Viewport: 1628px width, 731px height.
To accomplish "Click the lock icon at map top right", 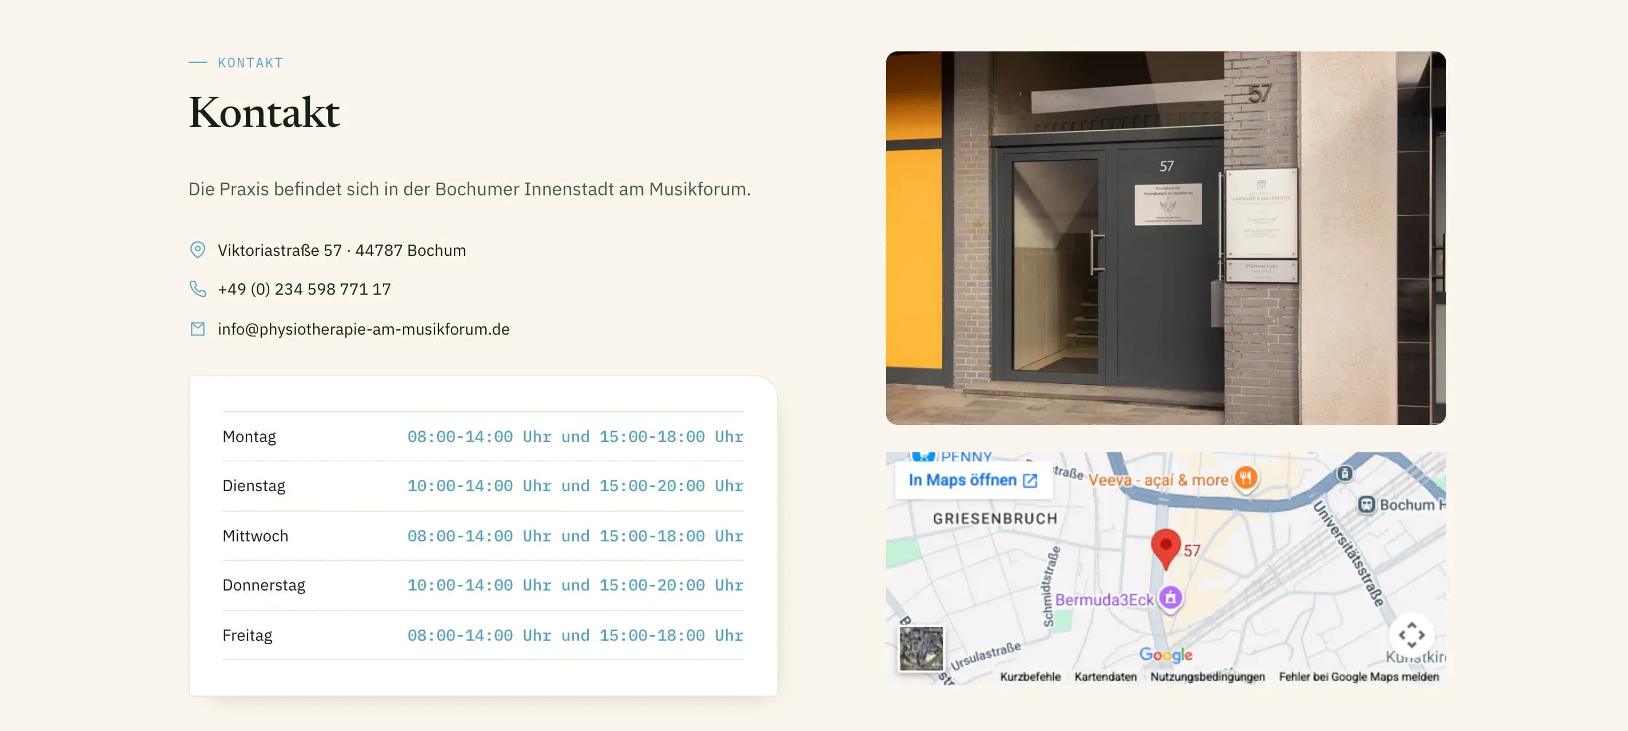I will click(x=1345, y=473).
